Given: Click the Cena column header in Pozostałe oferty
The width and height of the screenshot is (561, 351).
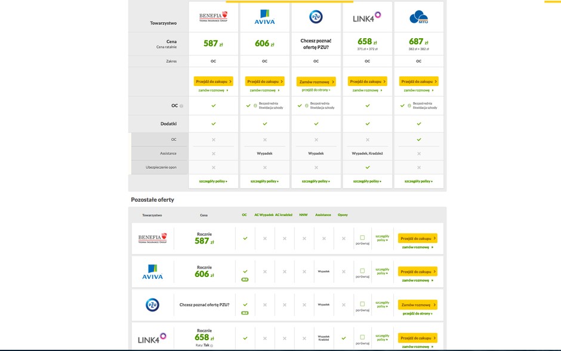Looking at the screenshot, I should [x=204, y=215].
